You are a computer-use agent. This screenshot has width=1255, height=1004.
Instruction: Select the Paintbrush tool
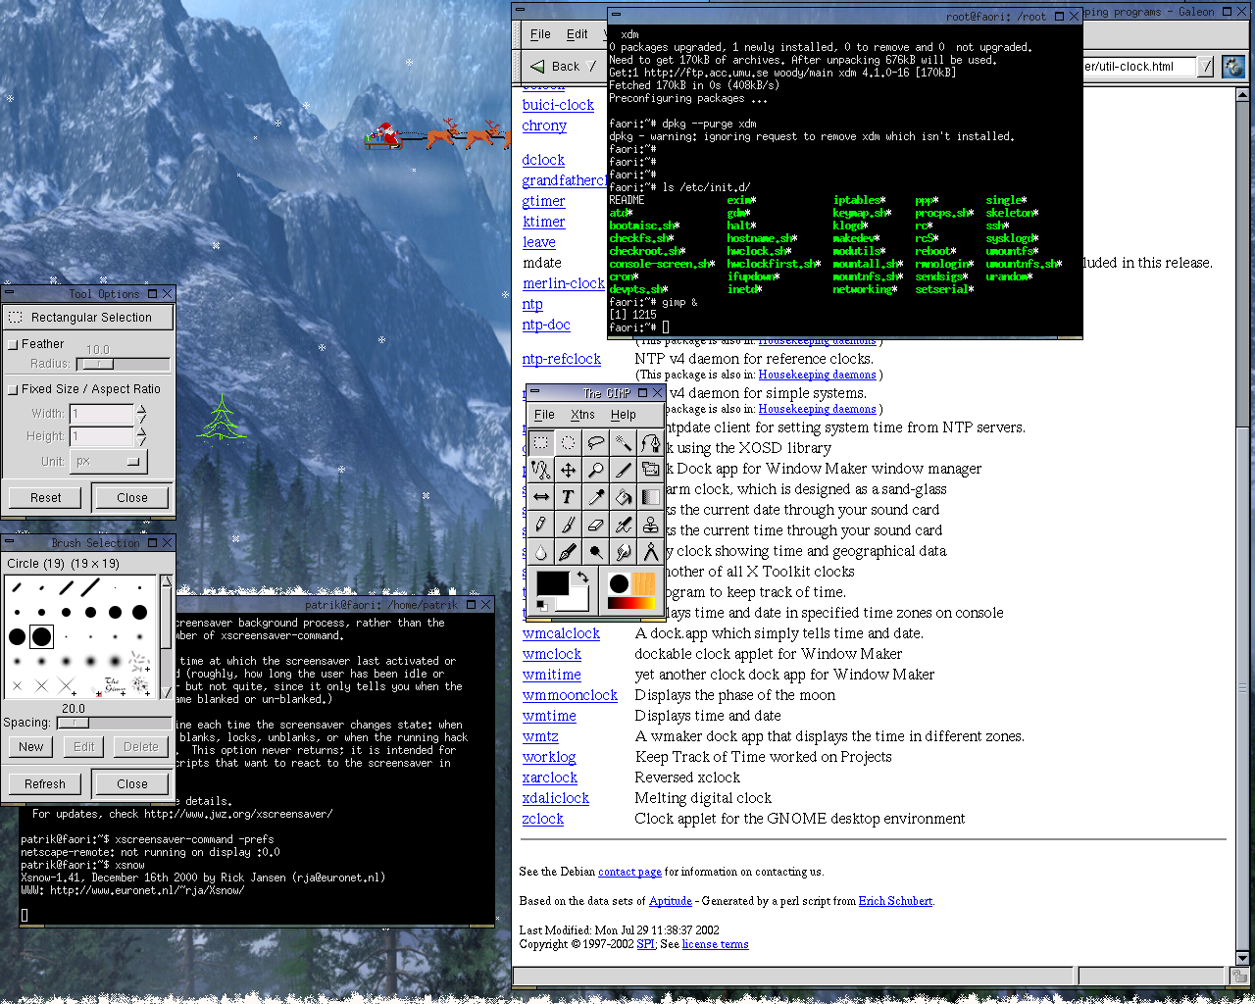point(568,525)
